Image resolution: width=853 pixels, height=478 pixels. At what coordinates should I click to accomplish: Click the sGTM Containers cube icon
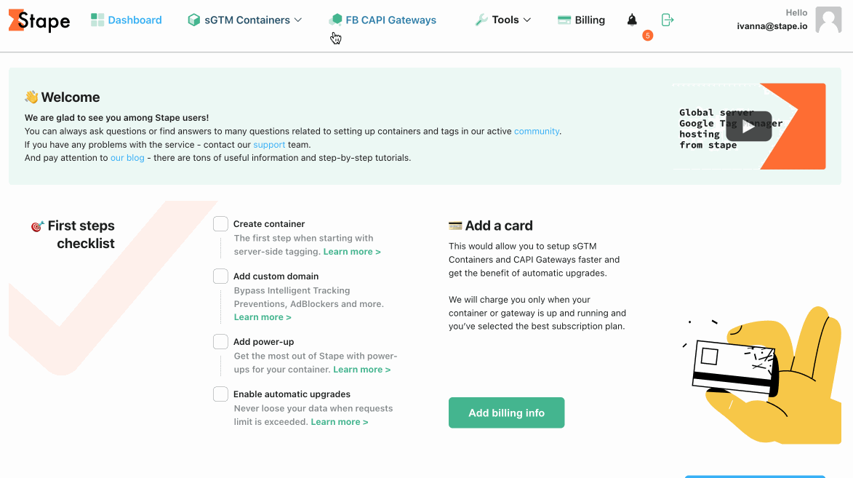pos(193,20)
